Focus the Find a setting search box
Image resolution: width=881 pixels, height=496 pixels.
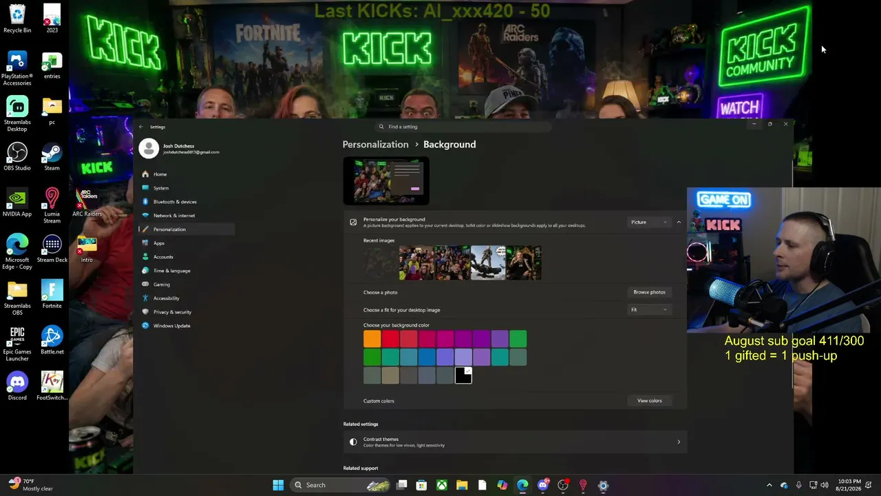(463, 127)
